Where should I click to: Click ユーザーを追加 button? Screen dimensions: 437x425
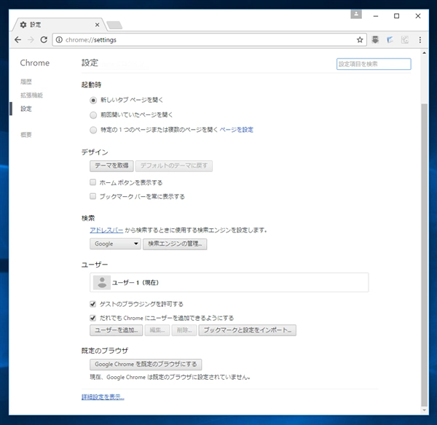(x=117, y=330)
